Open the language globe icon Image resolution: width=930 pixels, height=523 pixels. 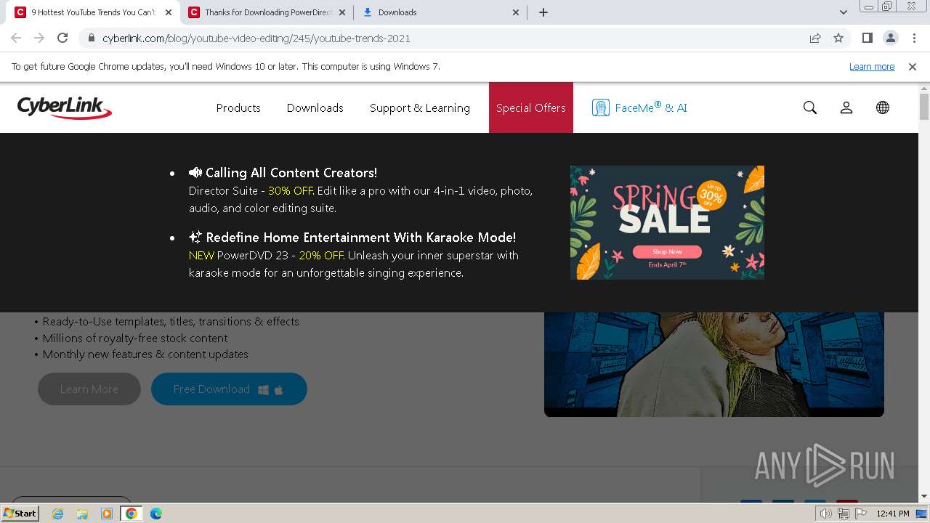[x=883, y=108]
